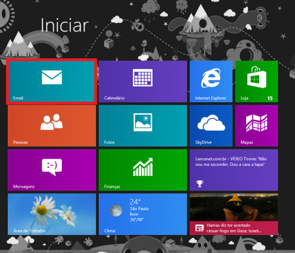The image size is (295, 253).
Task: Open the SkyDrive cloud tile
Action: pyautogui.click(x=211, y=126)
